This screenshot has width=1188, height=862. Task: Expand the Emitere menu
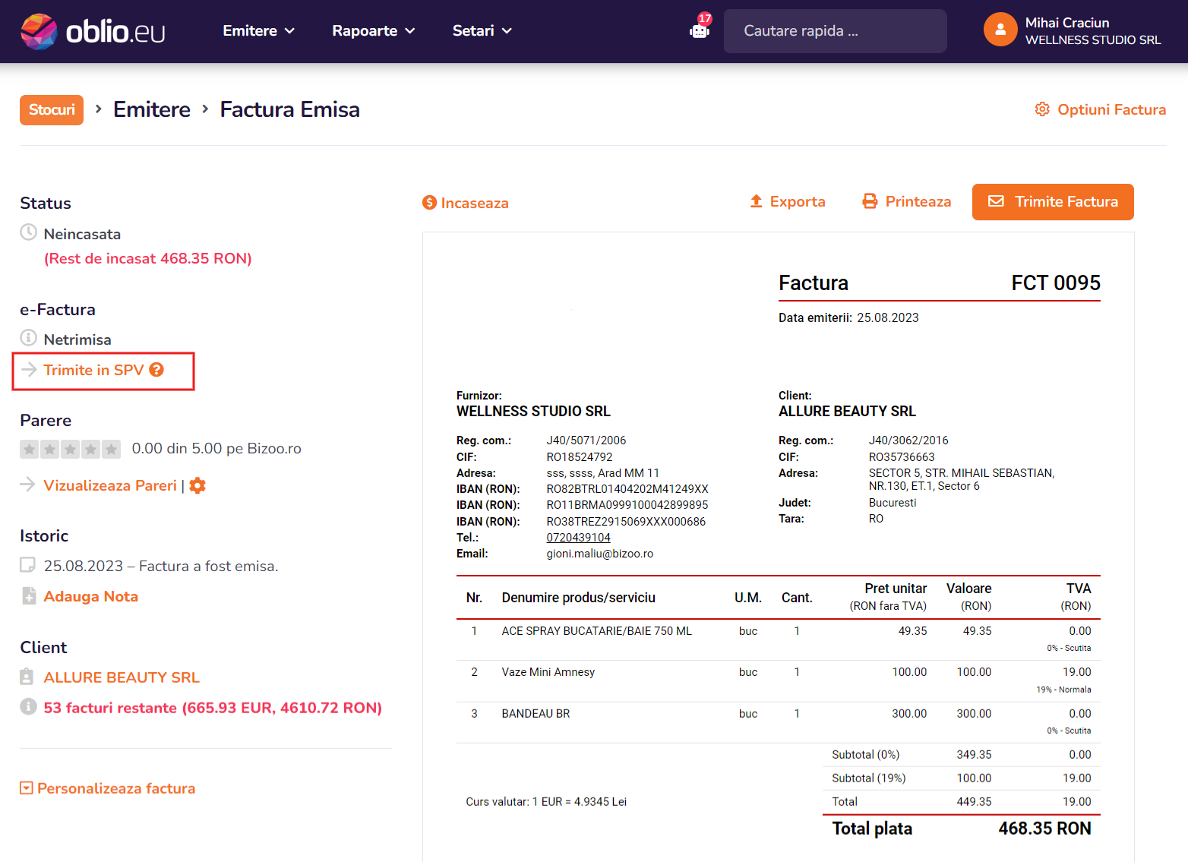[x=258, y=31]
